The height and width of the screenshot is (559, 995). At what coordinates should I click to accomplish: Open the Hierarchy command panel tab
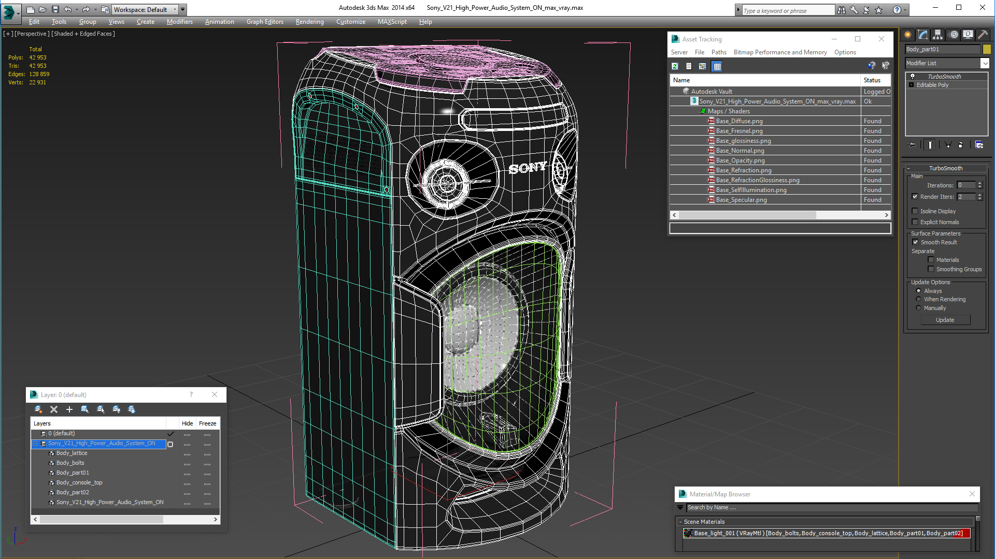938,35
